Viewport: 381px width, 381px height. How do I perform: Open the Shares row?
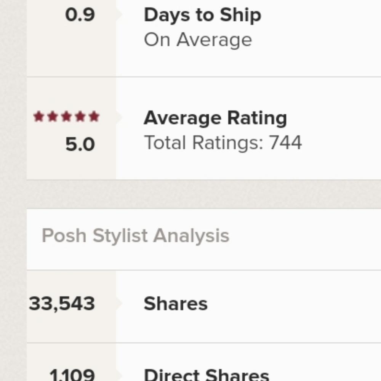coord(203,306)
